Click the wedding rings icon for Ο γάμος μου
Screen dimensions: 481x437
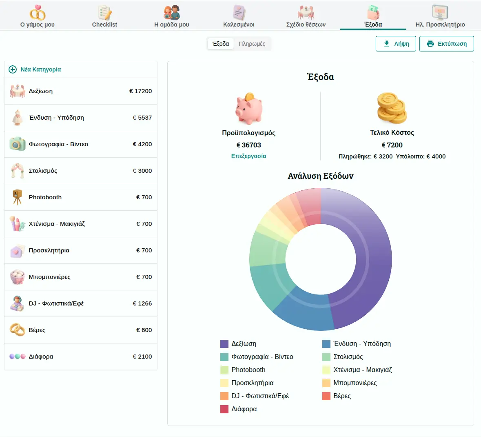pos(38,13)
